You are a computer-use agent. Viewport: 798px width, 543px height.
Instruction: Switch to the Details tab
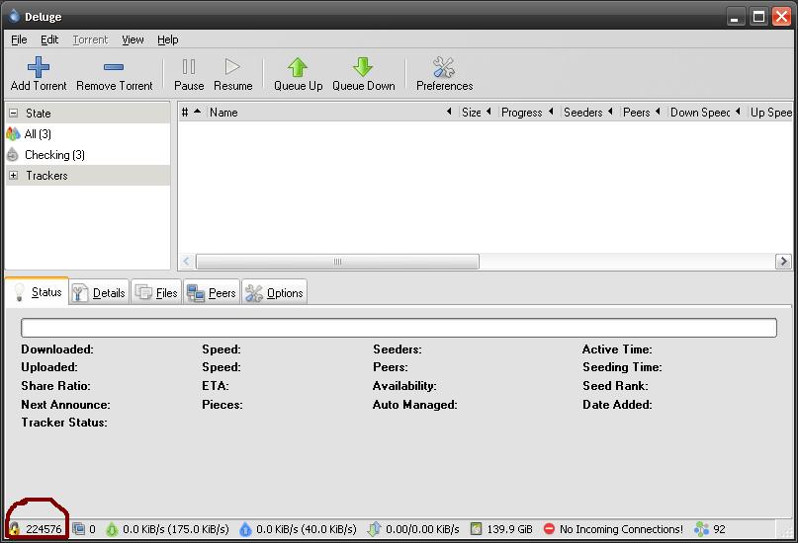click(99, 293)
